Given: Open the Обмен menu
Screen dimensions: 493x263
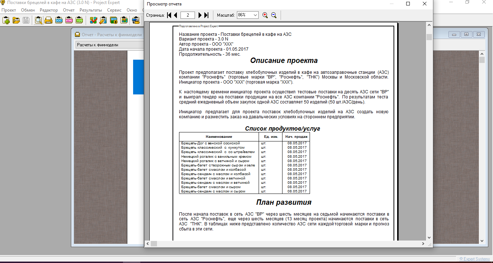Looking at the screenshot, I should (28, 10).
